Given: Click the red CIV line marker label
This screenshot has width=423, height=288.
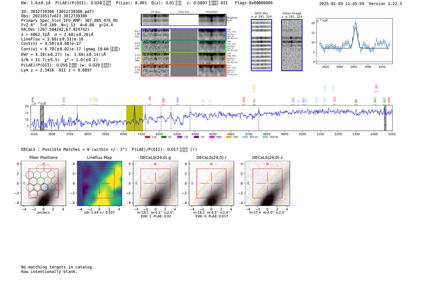Looking at the screenshot, I should (x=334, y=99).
